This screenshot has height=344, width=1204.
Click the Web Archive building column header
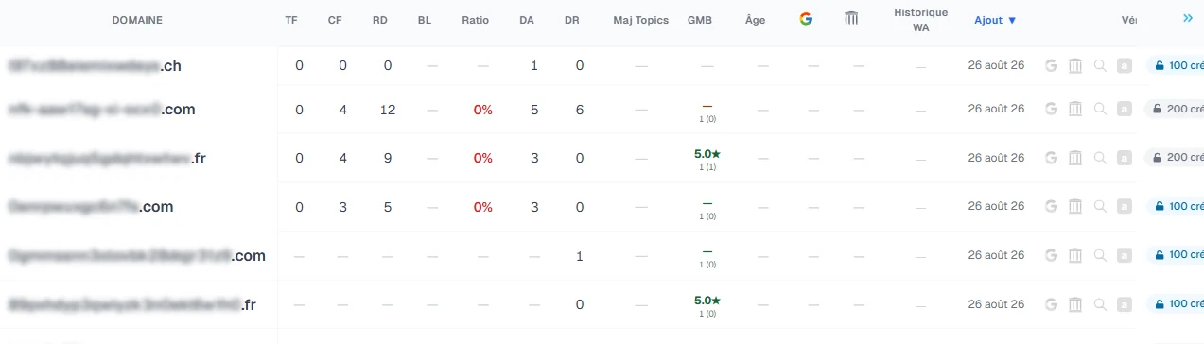[851, 19]
